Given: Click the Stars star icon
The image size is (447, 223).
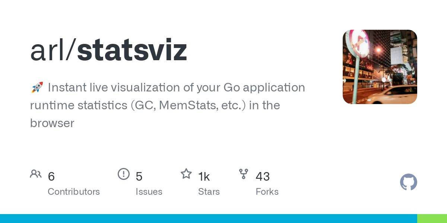Looking at the screenshot, I should [186, 174].
